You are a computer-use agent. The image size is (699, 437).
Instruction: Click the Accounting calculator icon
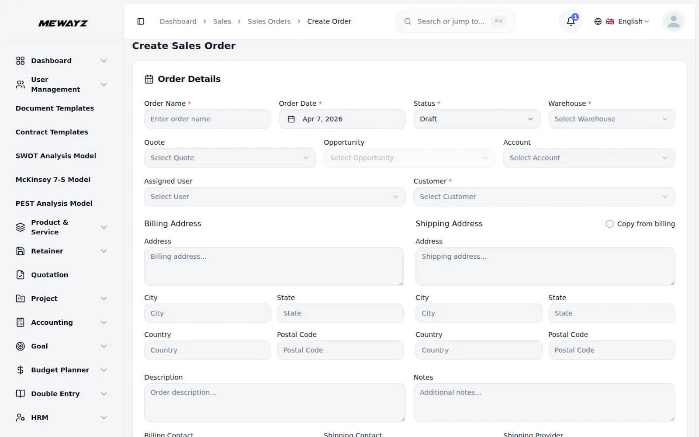(21, 323)
